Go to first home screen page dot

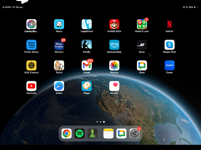[97, 122]
